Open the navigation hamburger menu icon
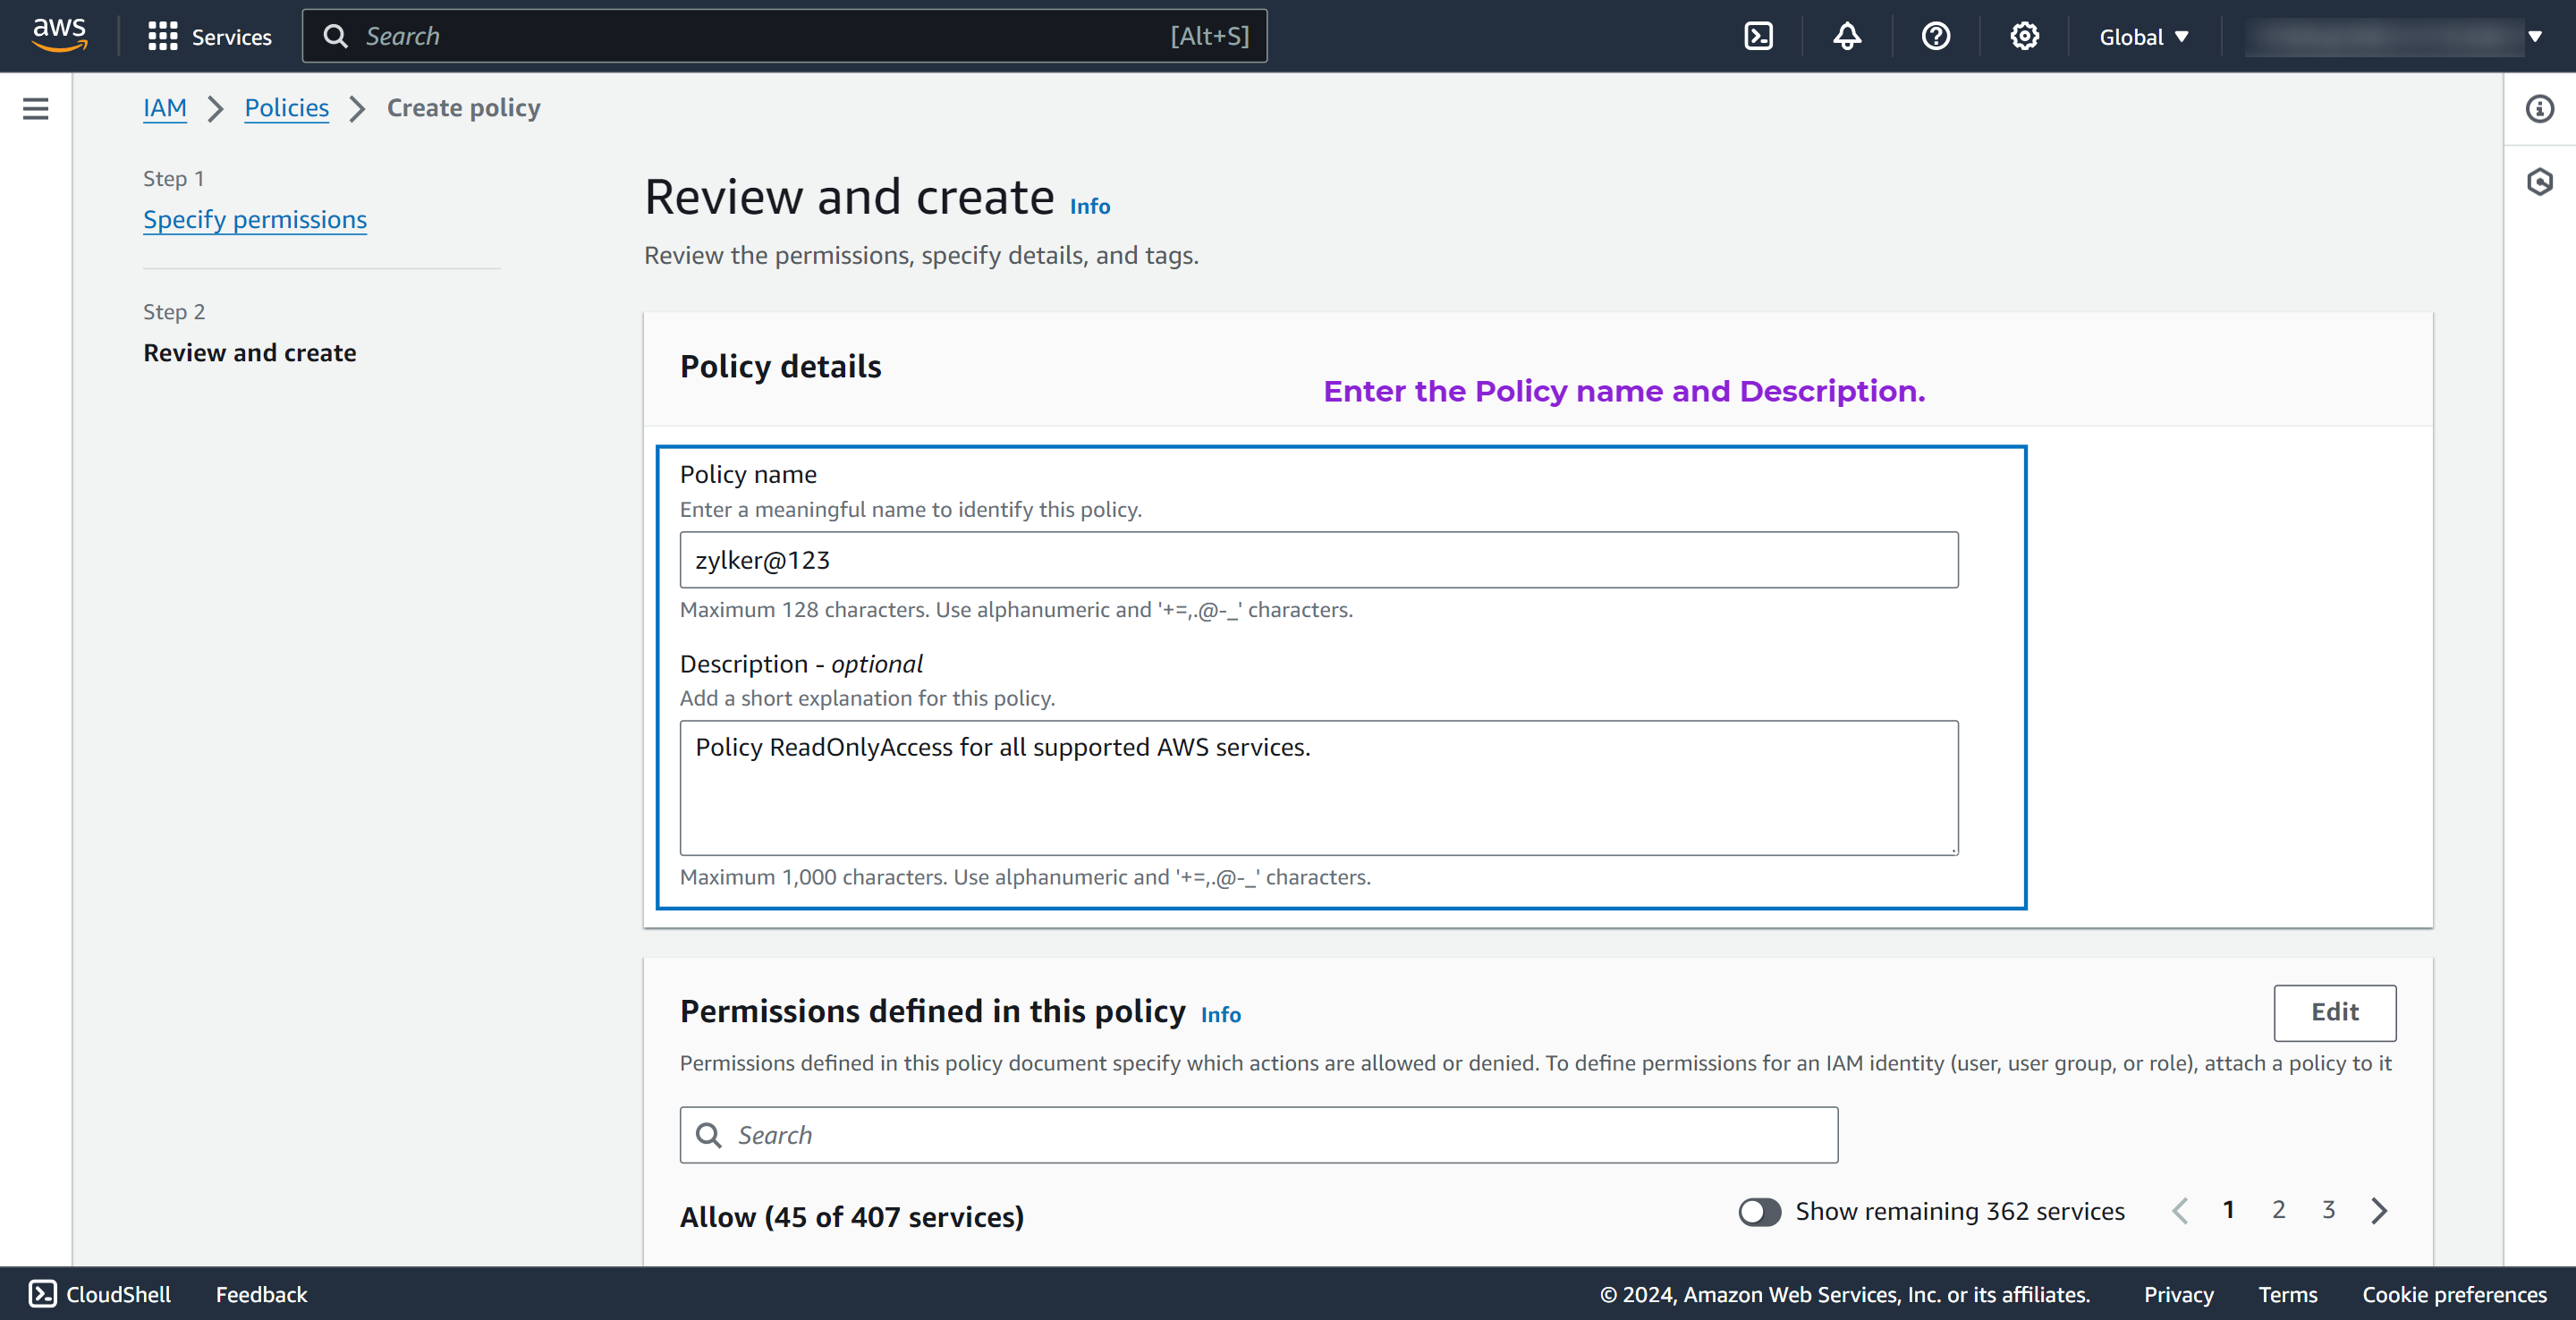 coord(36,108)
